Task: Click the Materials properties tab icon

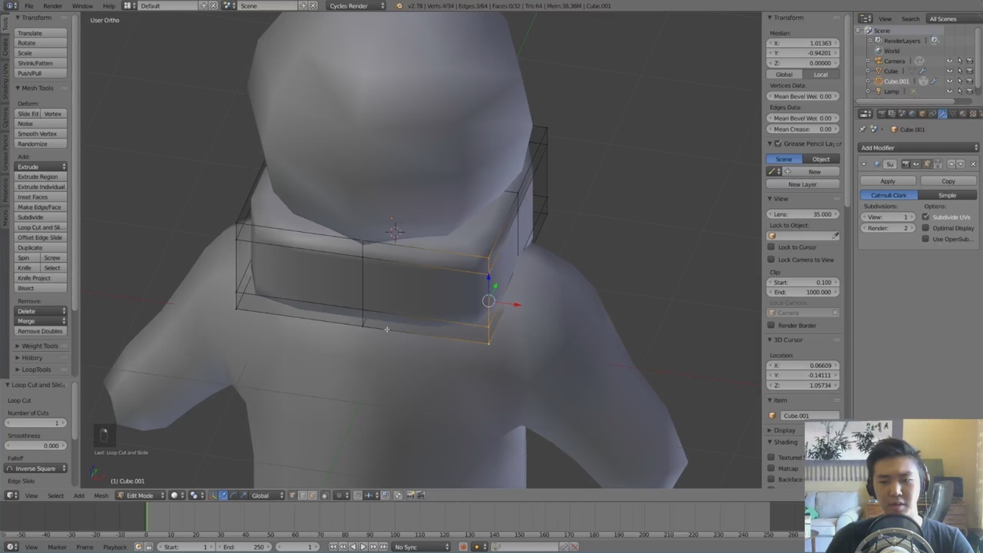Action: [x=962, y=114]
